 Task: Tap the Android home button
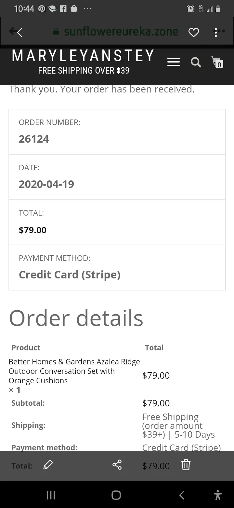click(x=116, y=495)
